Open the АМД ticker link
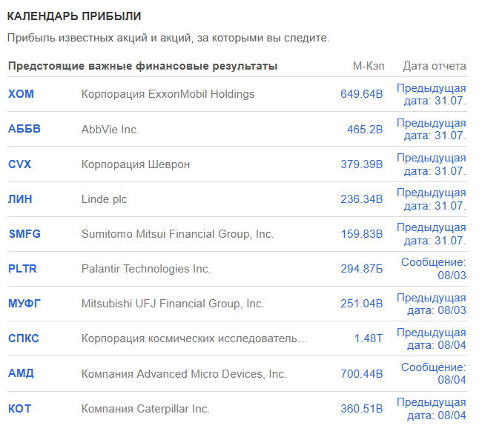Image resolution: width=482 pixels, height=434 pixels. [x=21, y=373]
